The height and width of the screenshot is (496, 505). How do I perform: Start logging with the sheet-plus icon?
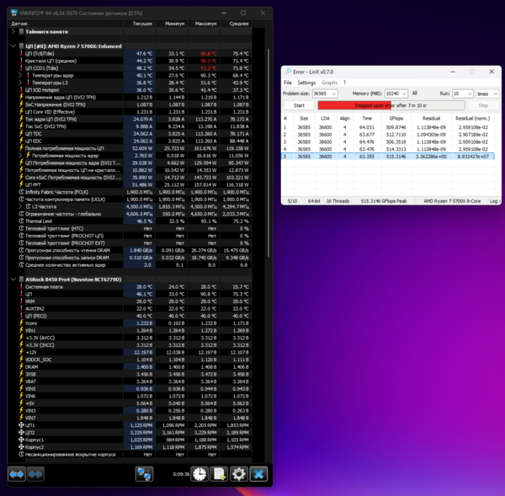point(220,474)
